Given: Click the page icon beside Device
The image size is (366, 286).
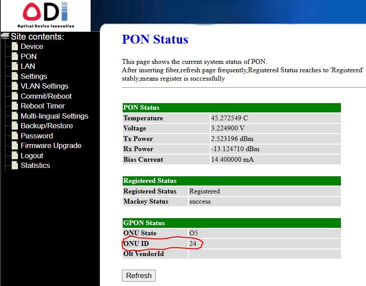Looking at the screenshot, I should (x=15, y=46).
